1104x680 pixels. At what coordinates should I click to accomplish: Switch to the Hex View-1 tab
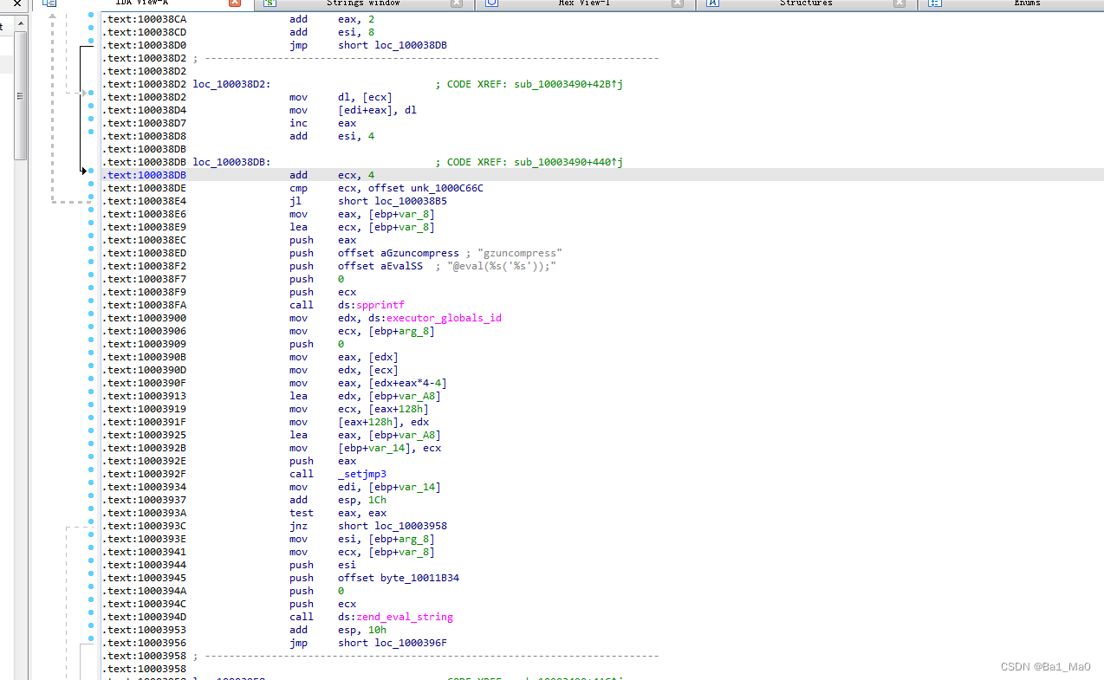584,3
